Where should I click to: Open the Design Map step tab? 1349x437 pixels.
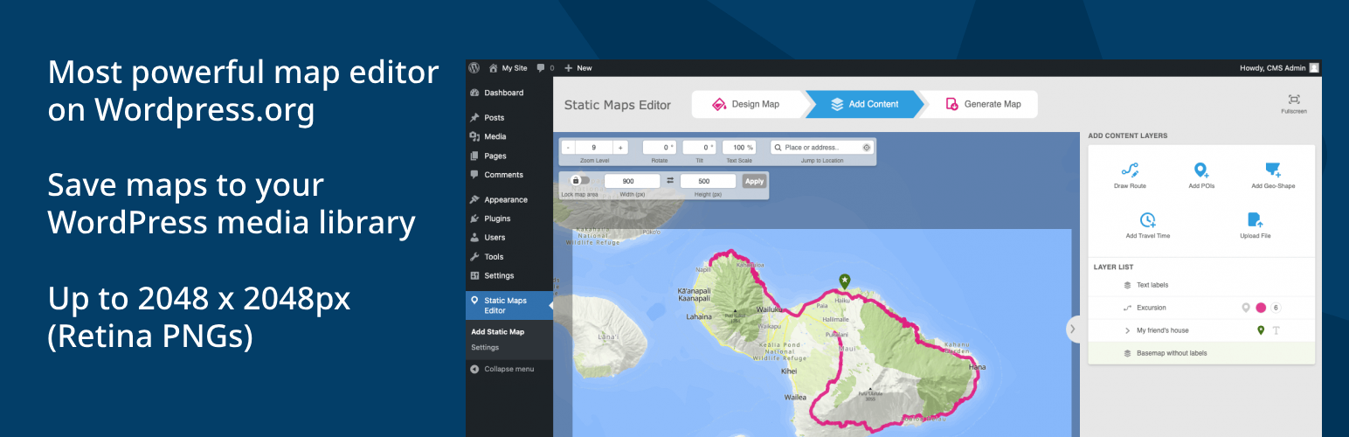tap(748, 104)
